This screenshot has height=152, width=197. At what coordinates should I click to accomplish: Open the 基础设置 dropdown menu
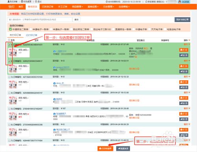[93, 7]
